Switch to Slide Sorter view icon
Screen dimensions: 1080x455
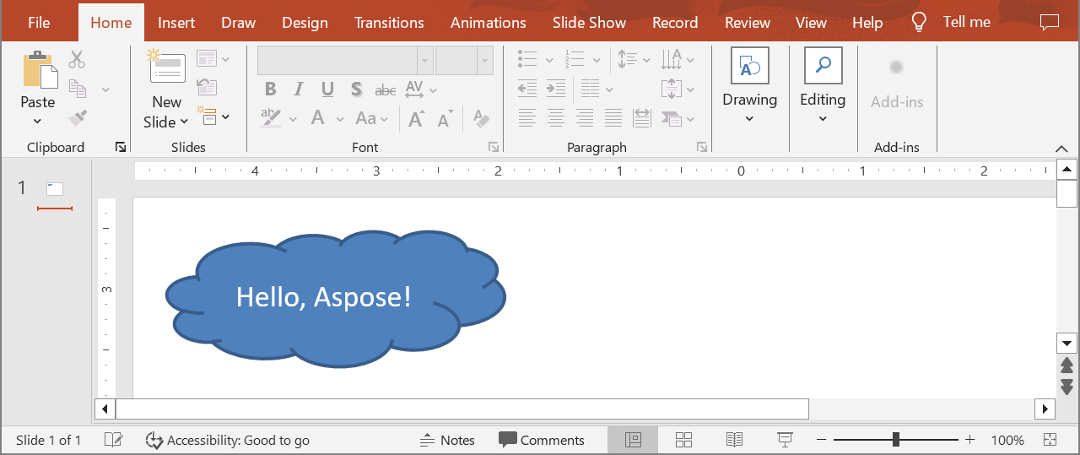(x=683, y=440)
